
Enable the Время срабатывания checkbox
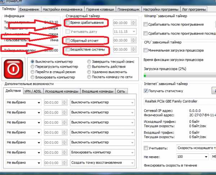point(68,23)
